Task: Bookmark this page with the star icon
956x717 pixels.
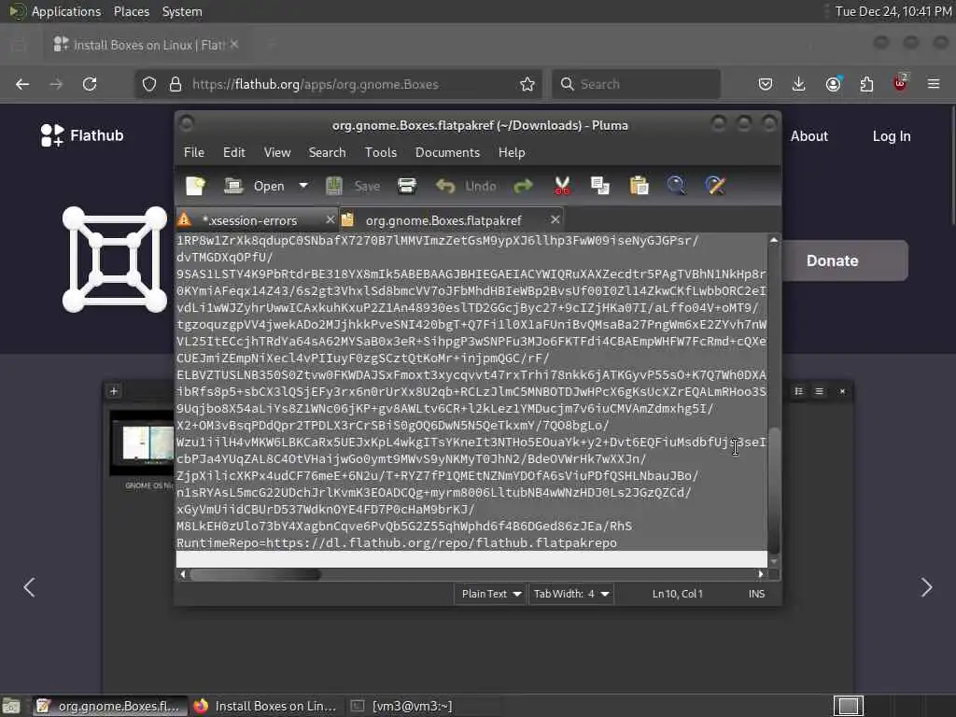Action: pyautogui.click(x=527, y=84)
